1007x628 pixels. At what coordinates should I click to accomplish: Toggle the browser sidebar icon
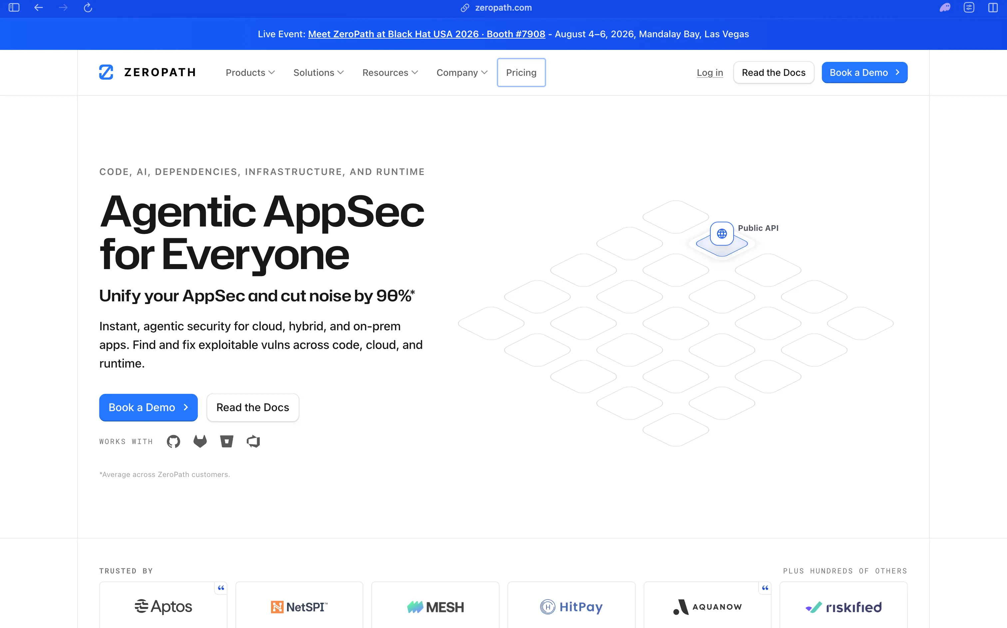(14, 7)
